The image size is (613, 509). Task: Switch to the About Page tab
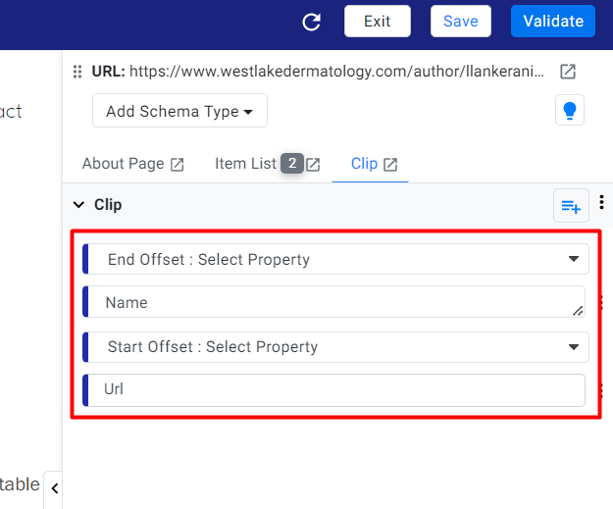pyautogui.click(x=124, y=164)
